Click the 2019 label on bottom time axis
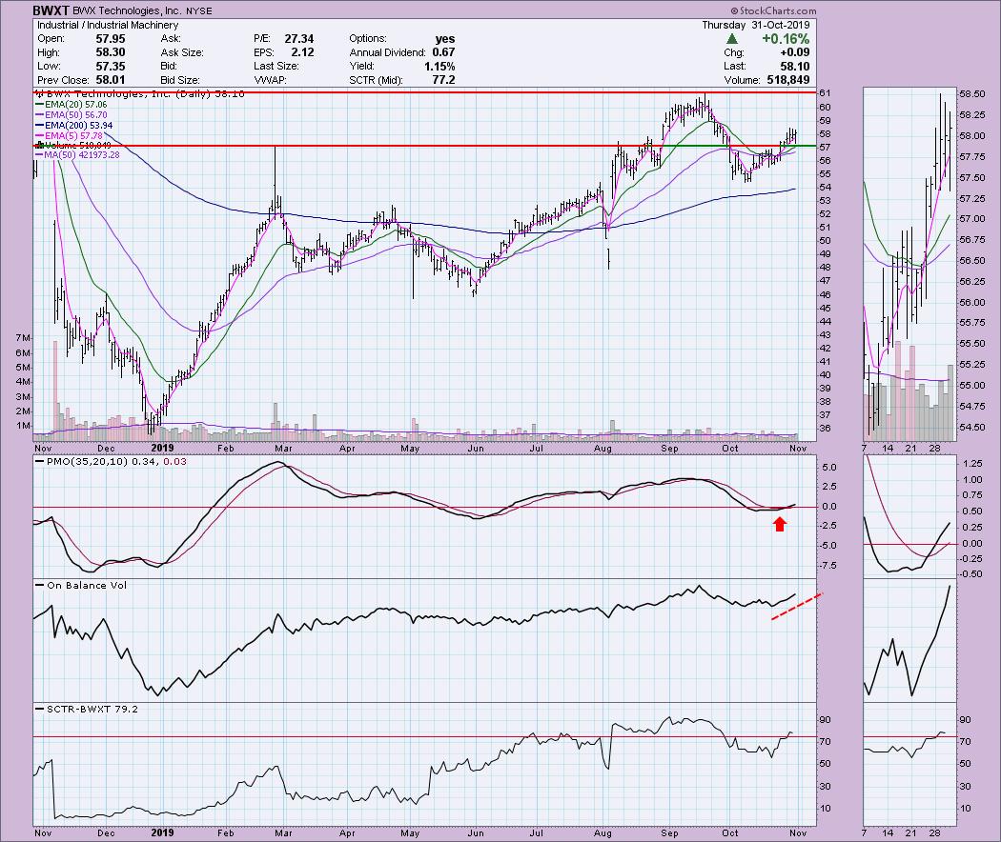This screenshot has width=1001, height=842. click(163, 832)
